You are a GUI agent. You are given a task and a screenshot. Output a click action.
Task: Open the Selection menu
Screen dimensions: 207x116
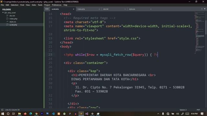(15, 5)
